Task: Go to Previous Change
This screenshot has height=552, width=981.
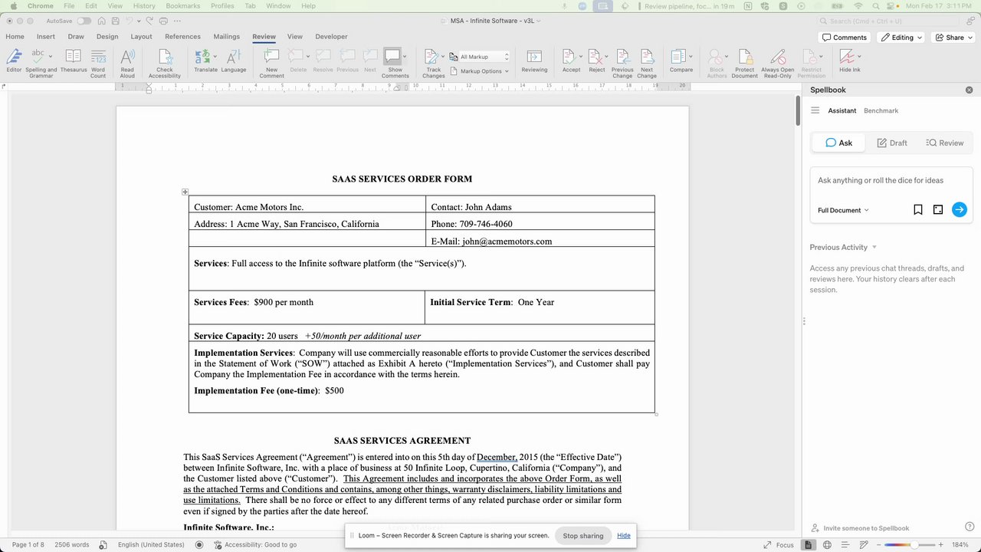Action: tap(622, 63)
